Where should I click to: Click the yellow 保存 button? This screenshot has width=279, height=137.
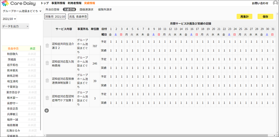click(265, 17)
